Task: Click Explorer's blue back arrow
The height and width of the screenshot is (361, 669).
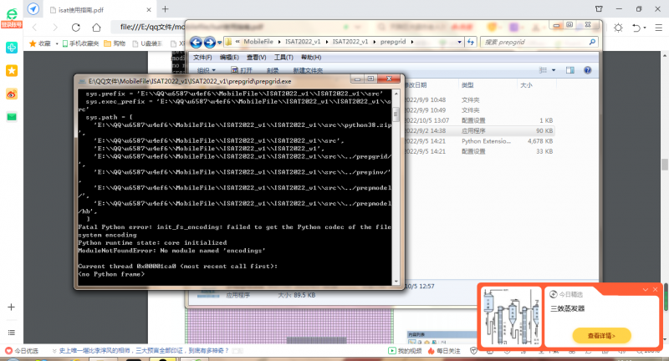Action: coord(196,41)
